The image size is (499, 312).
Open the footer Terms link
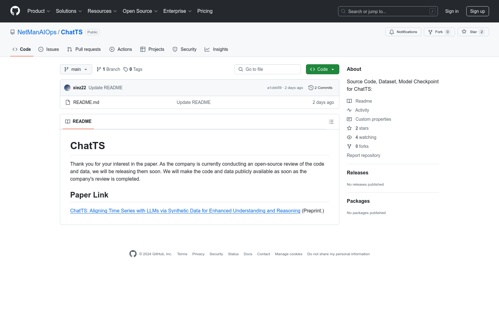pos(182,254)
